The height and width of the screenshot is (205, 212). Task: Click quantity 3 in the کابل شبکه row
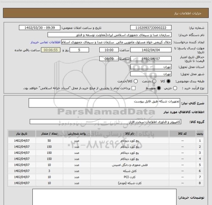point(49,171)
